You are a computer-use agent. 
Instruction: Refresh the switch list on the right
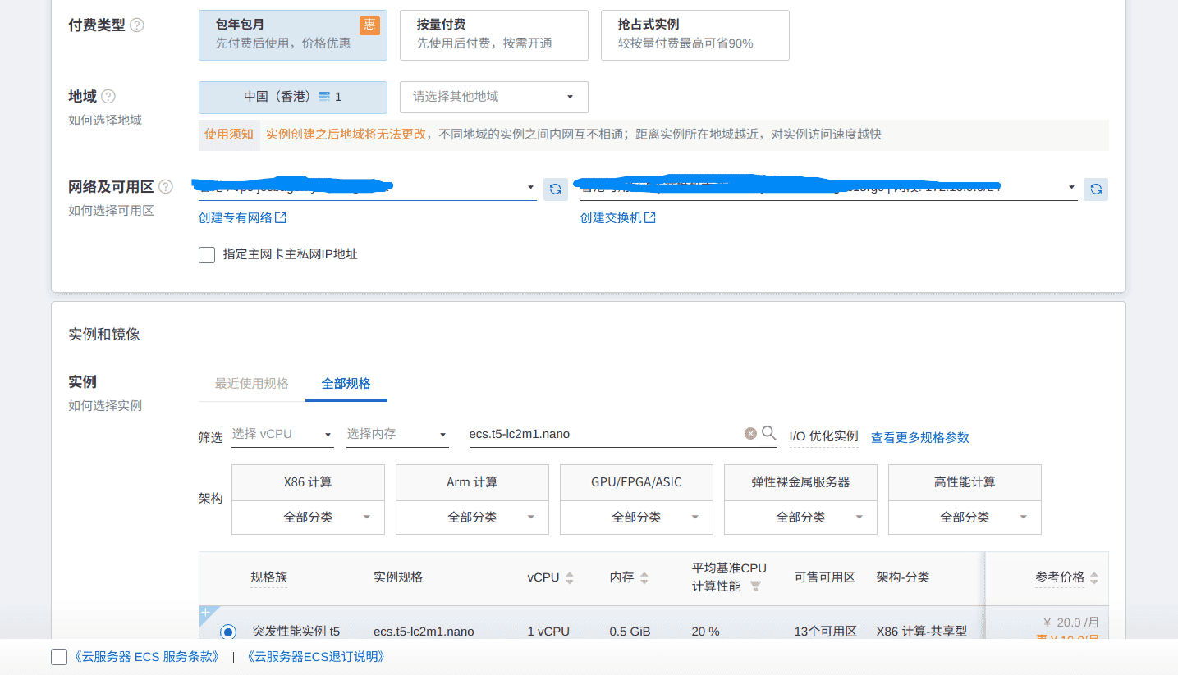tap(1095, 189)
